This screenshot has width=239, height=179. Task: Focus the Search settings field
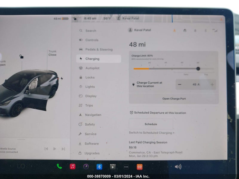pos(99,31)
